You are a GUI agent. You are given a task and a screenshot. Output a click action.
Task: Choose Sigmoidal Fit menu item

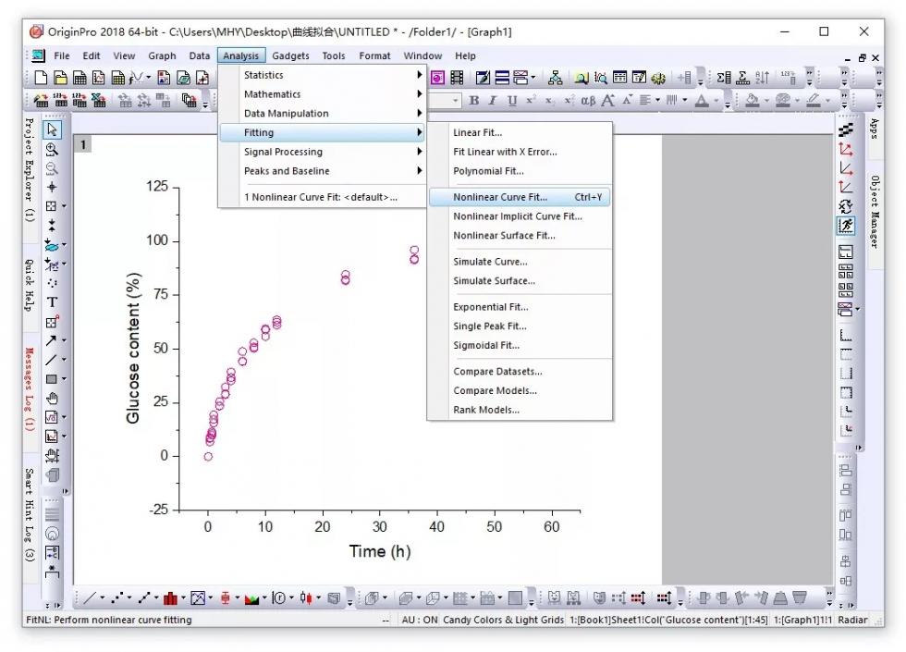[x=520, y=345]
